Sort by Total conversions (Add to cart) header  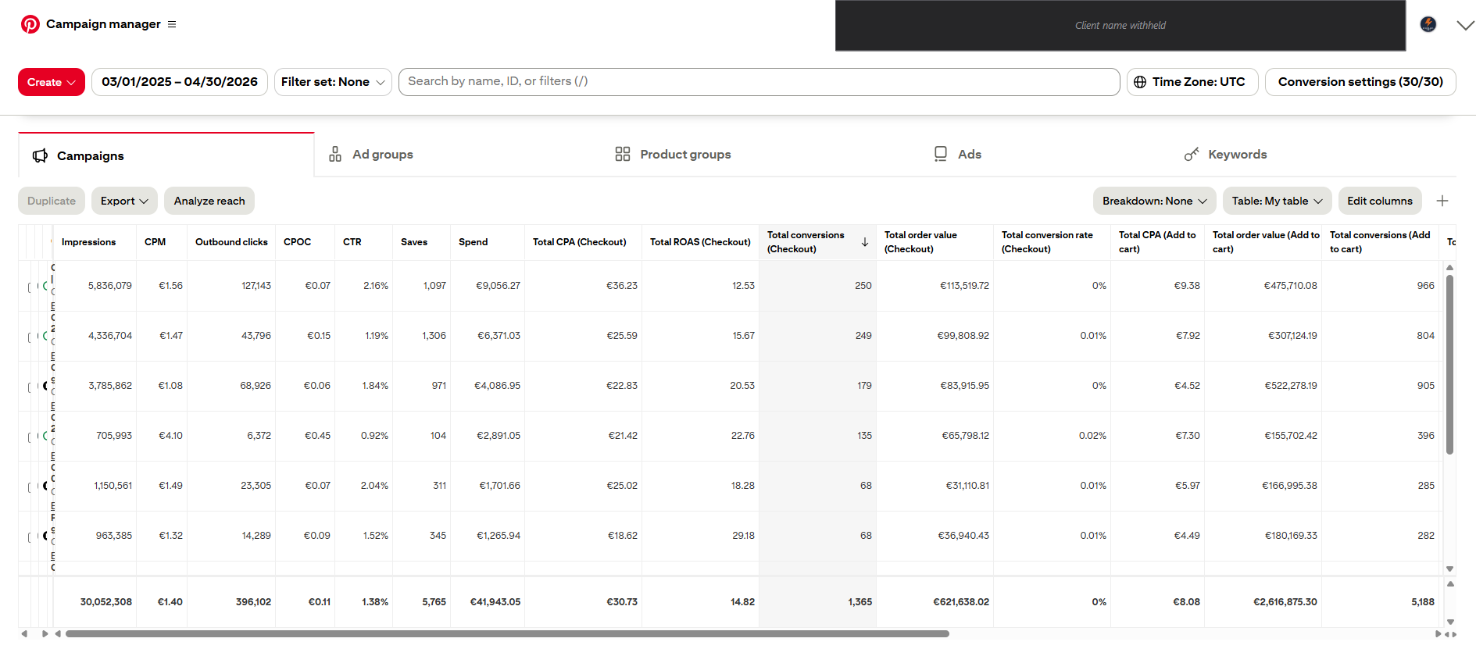(1380, 242)
